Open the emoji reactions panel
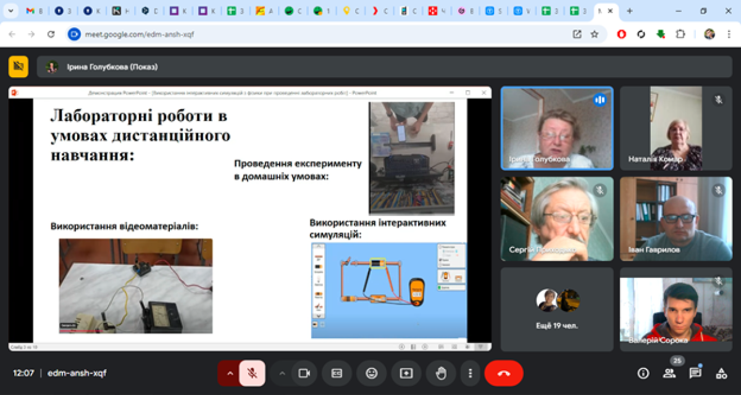The height and width of the screenshot is (395, 741). tap(371, 373)
